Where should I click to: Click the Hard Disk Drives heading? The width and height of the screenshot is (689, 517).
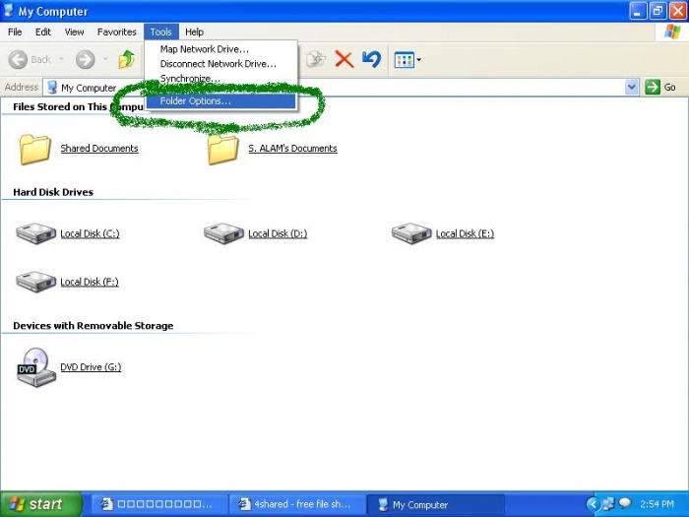(x=53, y=192)
